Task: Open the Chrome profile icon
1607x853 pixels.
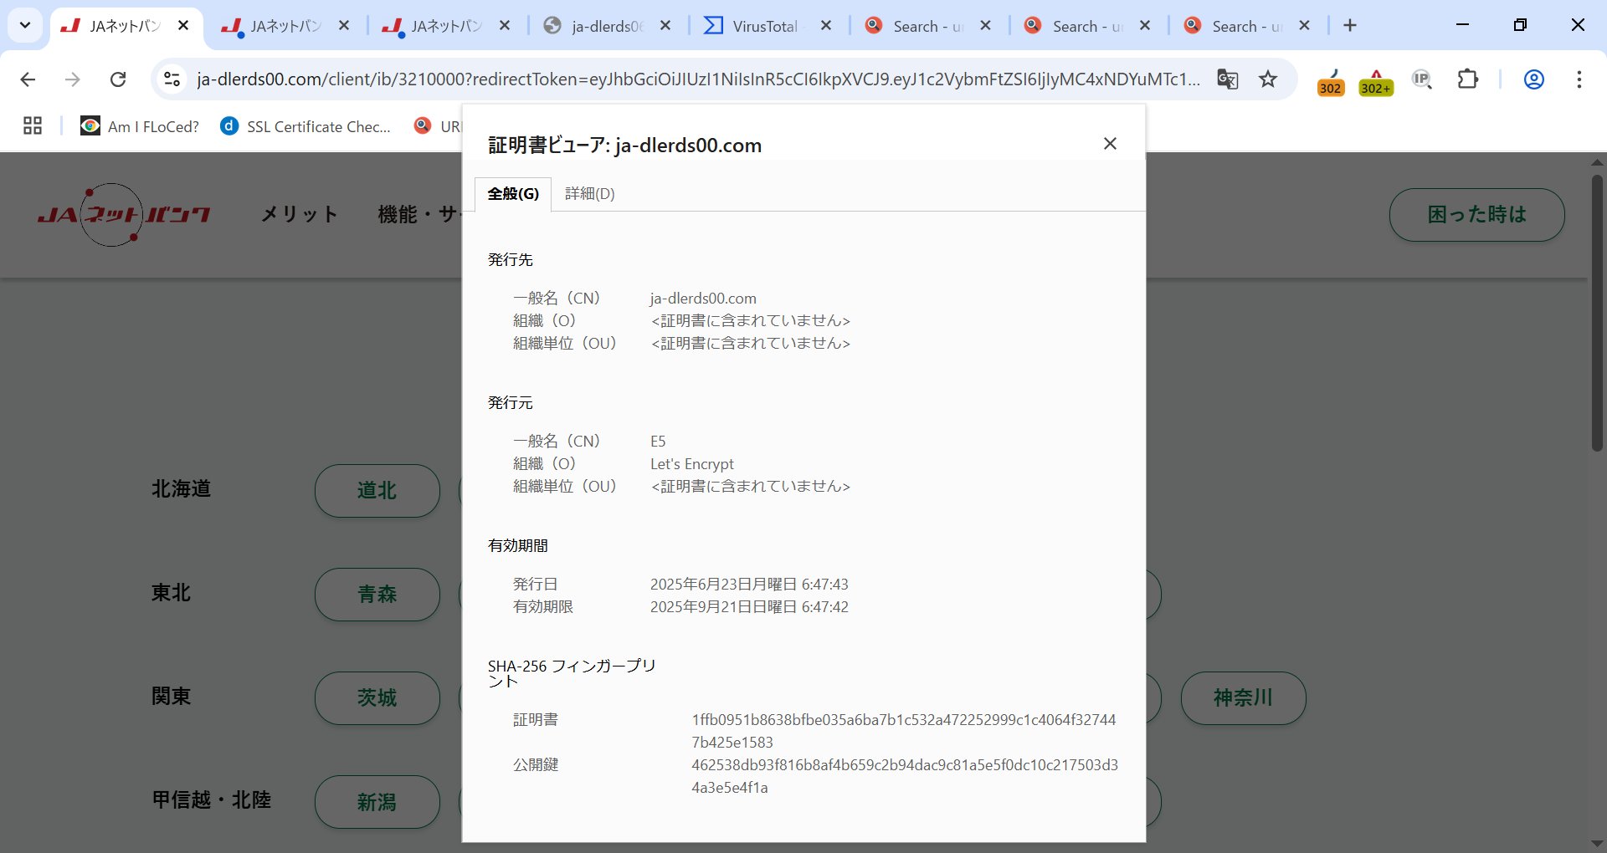Action: [1533, 79]
